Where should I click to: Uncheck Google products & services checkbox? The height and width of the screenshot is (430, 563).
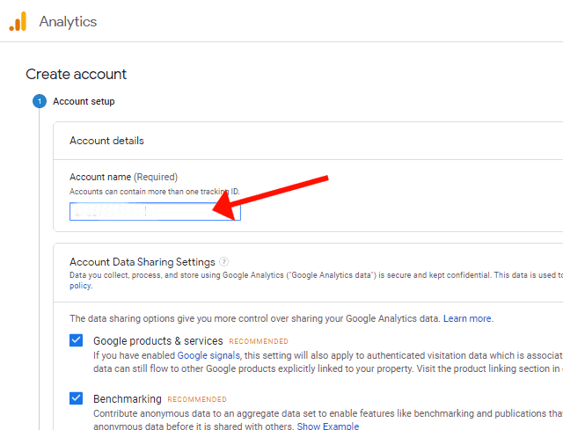(x=77, y=340)
